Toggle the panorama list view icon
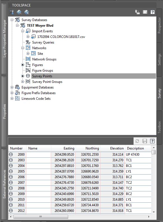The height and width of the screenshot is (222, 163). point(145,12)
